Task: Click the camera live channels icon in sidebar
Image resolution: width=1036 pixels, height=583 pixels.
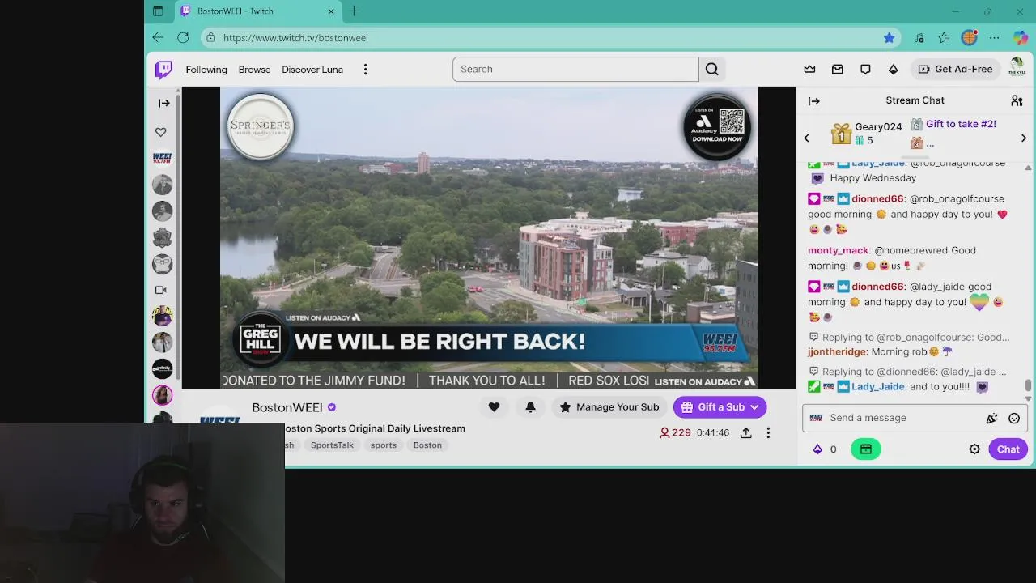Action: pyautogui.click(x=161, y=290)
